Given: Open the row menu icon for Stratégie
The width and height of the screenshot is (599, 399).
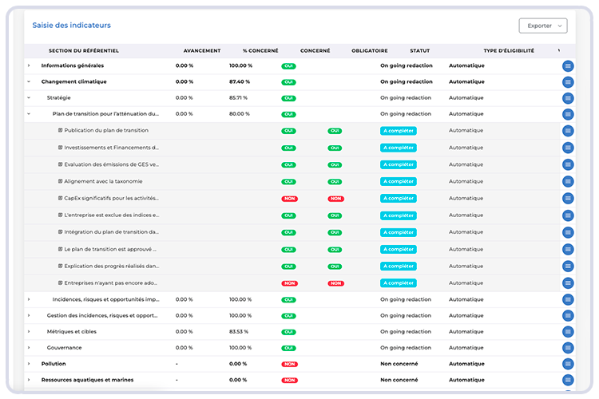Looking at the screenshot, I should (x=568, y=98).
